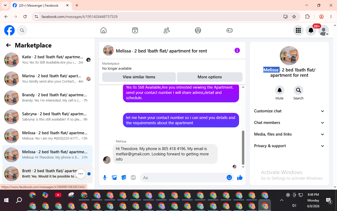Viewport: 337px width, 211px height.
Task: Open Brandy's conversation in the list
Action: 47,98
